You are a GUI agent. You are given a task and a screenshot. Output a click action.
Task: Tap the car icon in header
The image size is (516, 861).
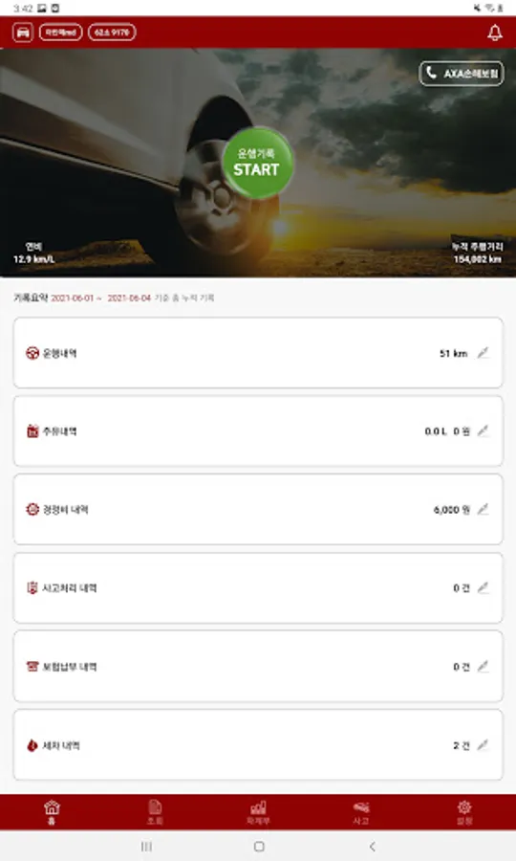(23, 33)
